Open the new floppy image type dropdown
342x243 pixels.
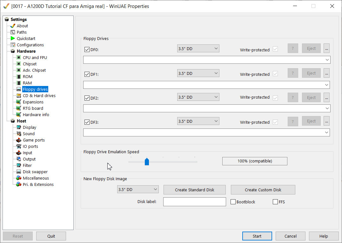pyautogui.click(x=138, y=189)
